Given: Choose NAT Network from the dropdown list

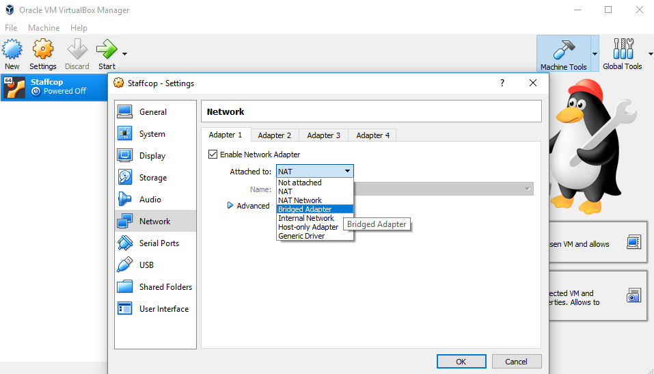Looking at the screenshot, I should [x=315, y=200].
